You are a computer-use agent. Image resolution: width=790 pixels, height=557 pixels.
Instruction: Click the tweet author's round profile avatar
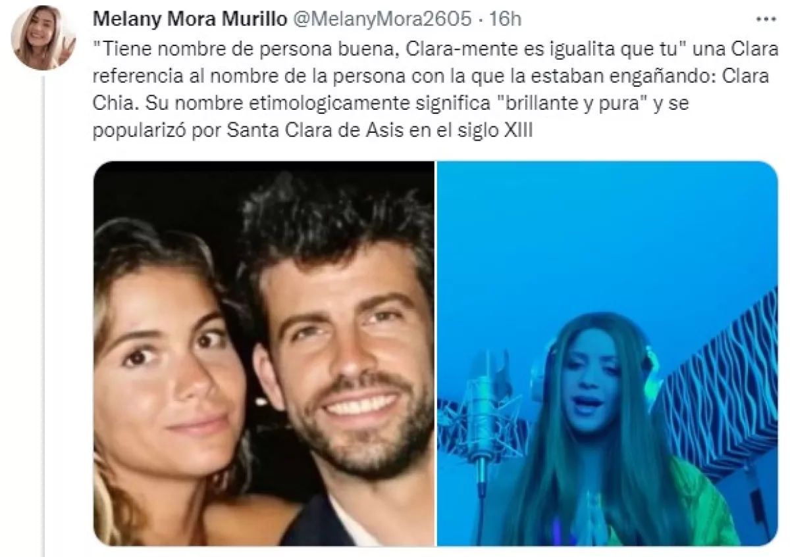44,37
